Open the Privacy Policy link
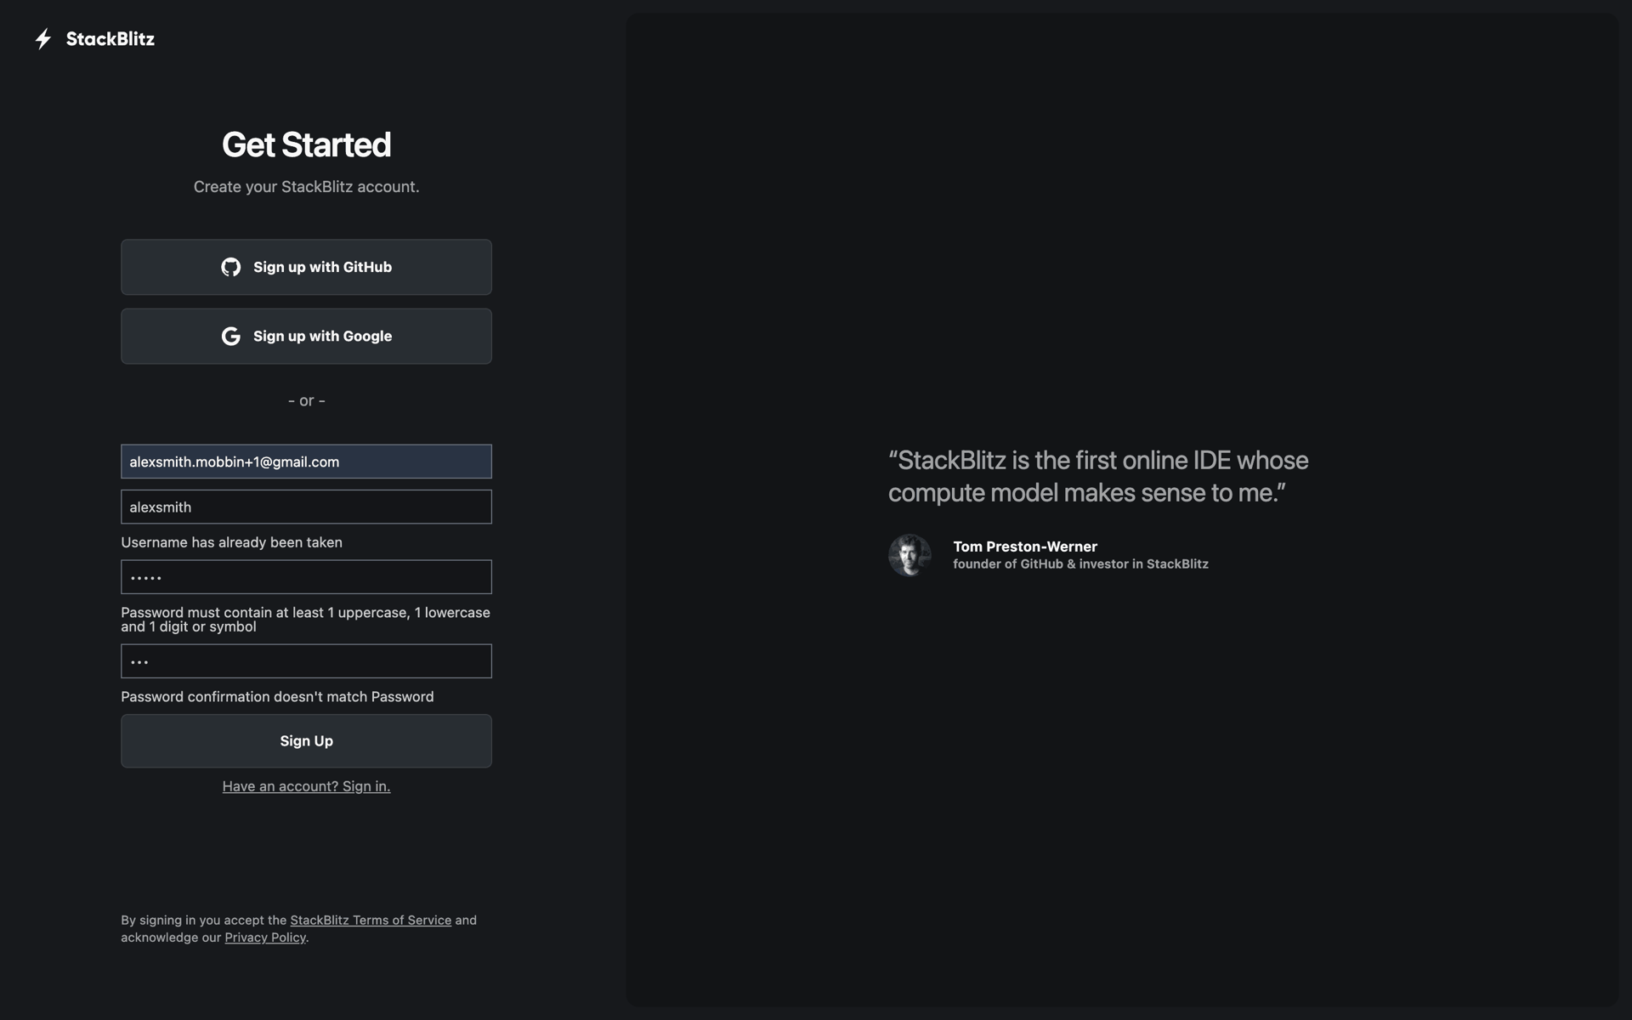 [265, 938]
